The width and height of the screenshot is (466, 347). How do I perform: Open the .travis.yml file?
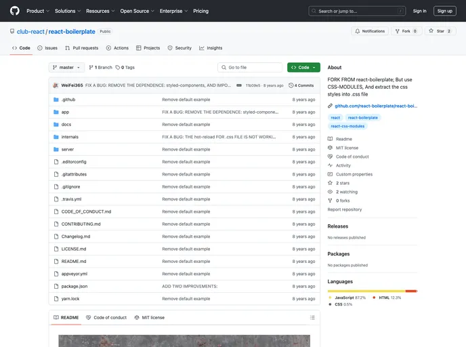(x=71, y=199)
